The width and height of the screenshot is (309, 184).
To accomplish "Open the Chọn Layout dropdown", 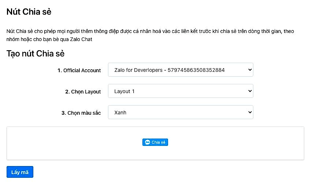I will [180, 91].
